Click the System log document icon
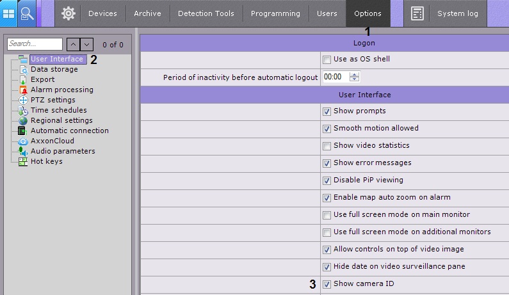This screenshot has height=295, width=509. (418, 13)
